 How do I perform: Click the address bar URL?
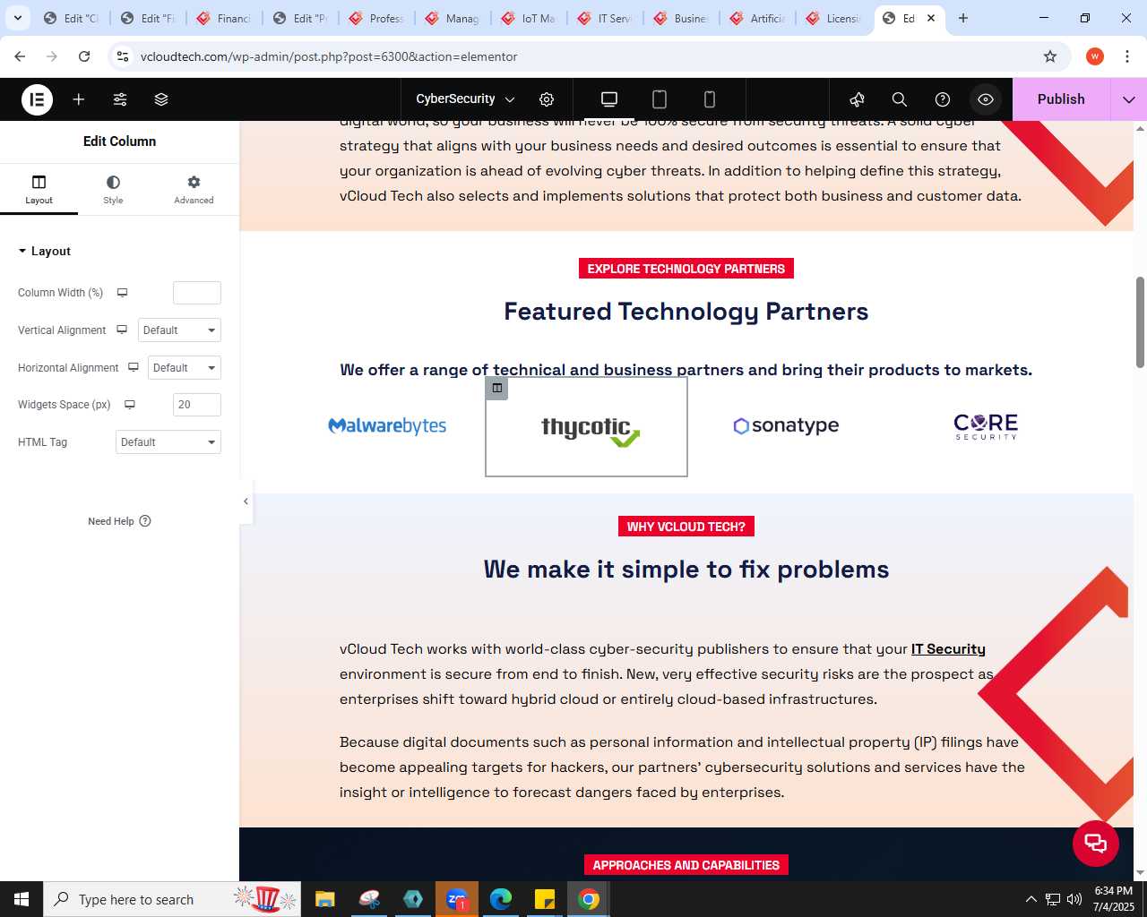(x=329, y=56)
